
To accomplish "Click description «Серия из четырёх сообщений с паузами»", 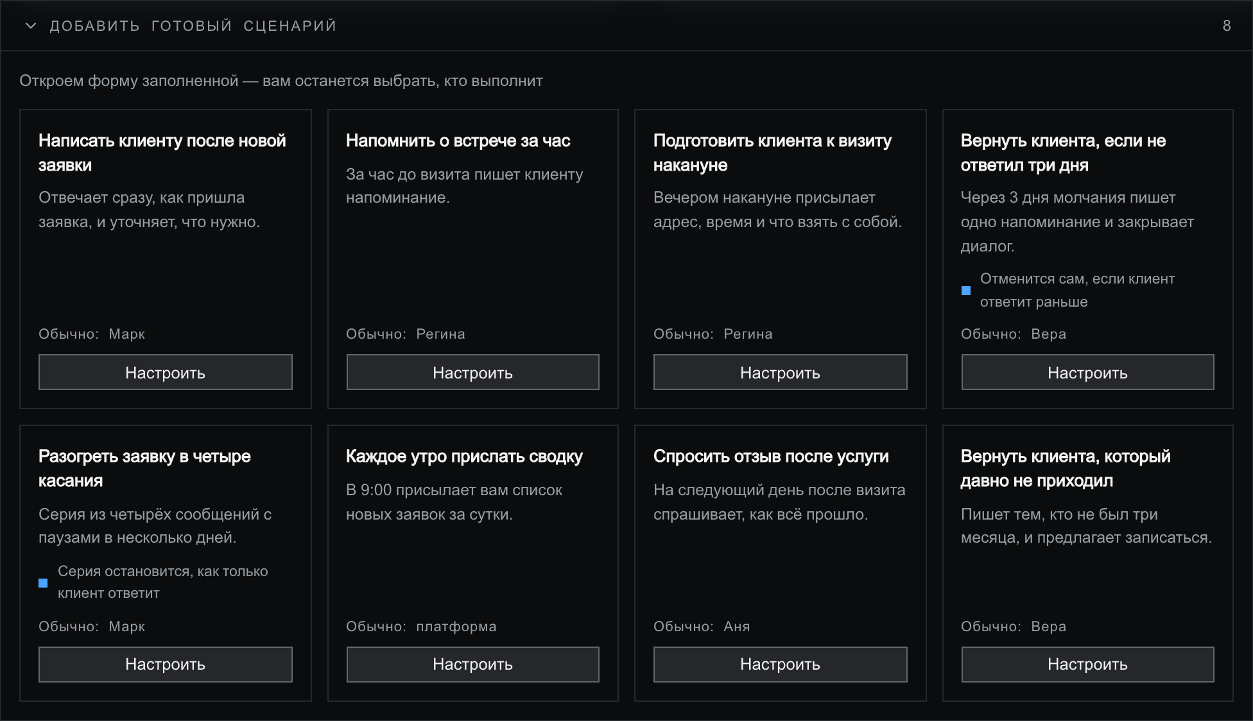I will click(155, 526).
